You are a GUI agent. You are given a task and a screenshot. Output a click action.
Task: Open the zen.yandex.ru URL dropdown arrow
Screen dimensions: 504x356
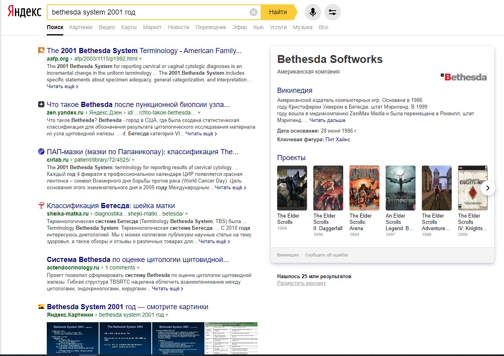pyautogui.click(x=199, y=113)
